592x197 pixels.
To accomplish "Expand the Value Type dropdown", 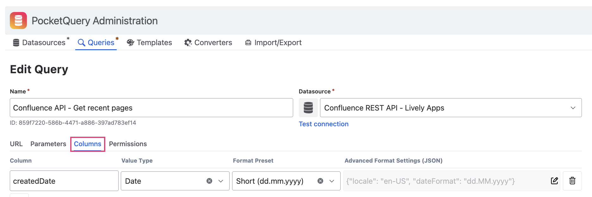I will pos(221,181).
